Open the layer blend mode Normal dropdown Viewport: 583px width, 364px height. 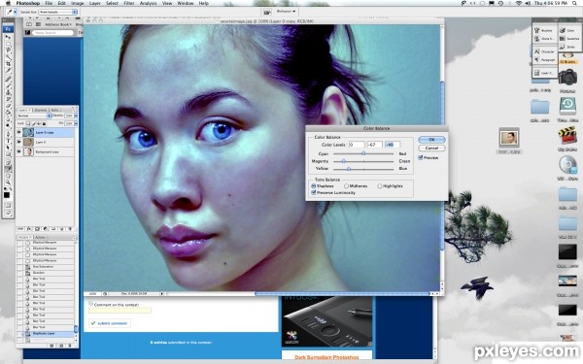pos(34,116)
